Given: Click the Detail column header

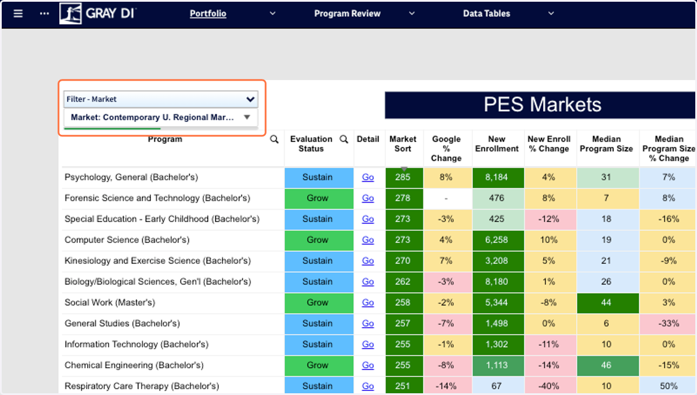Looking at the screenshot, I should coord(368,139).
